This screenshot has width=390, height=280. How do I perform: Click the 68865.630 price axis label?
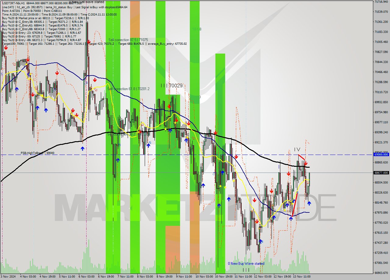coord(381,163)
